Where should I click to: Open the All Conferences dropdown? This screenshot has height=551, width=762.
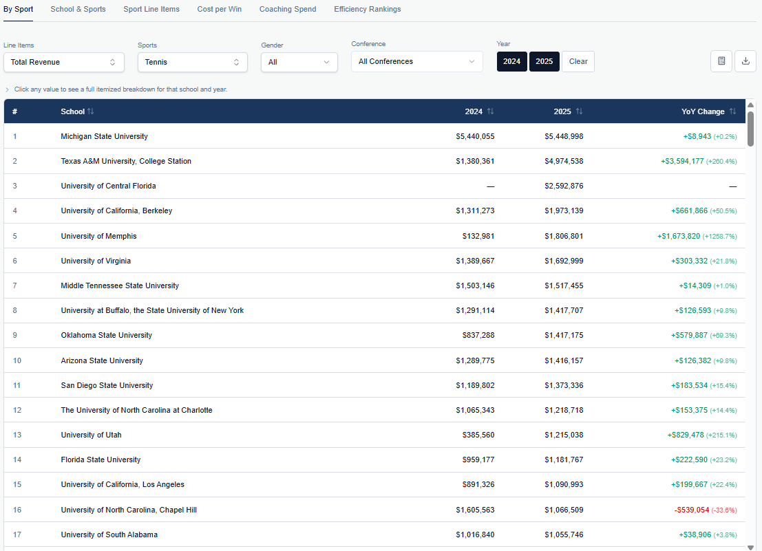(417, 61)
